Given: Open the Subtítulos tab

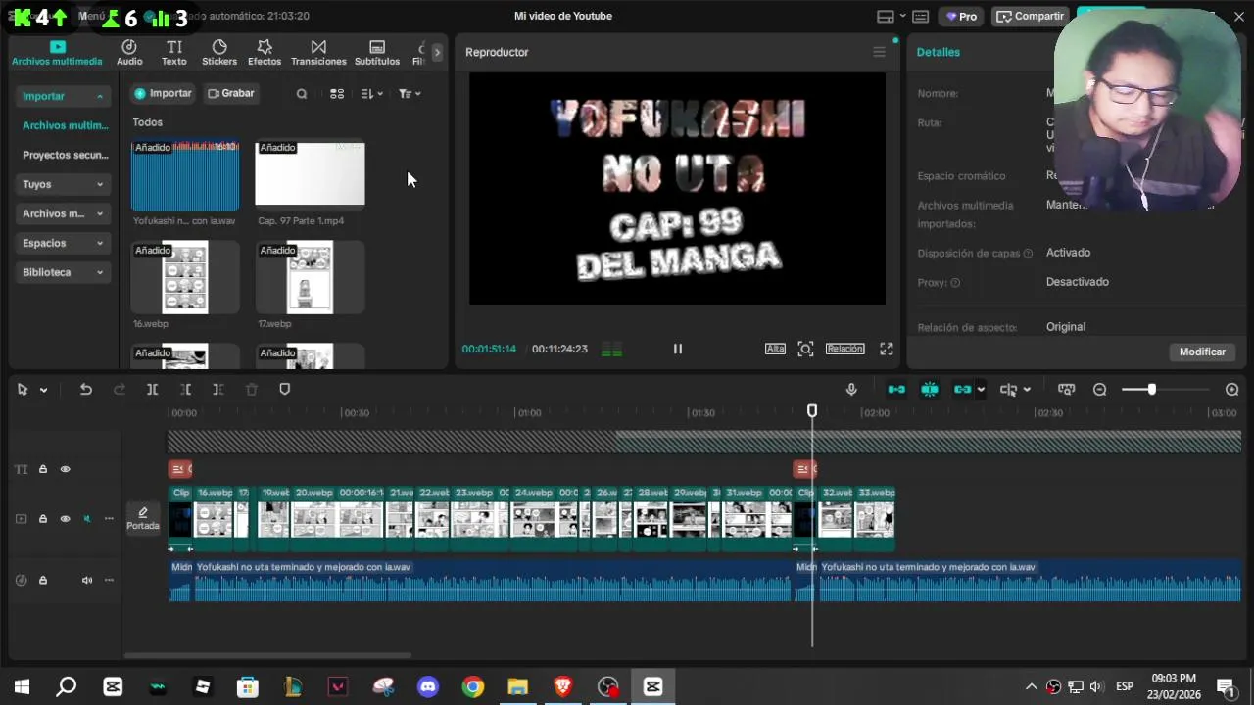Looking at the screenshot, I should pyautogui.click(x=377, y=53).
